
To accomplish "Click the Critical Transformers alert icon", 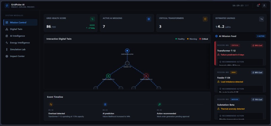I will [205, 19].
